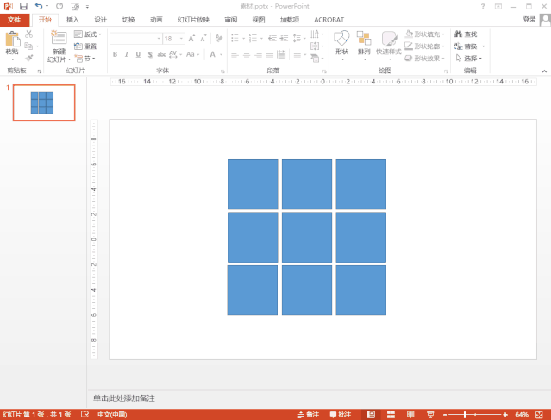Toggle Notes (备注) in status bar
551x420 pixels.
309,415
